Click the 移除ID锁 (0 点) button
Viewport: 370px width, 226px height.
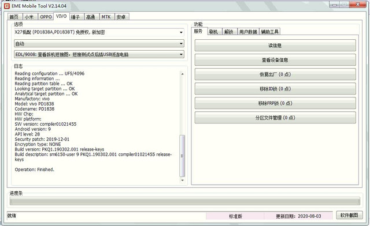275,89
